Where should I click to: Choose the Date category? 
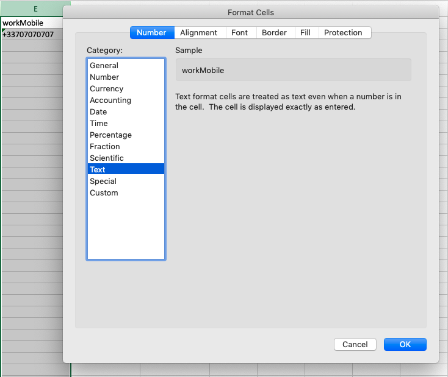coord(98,112)
